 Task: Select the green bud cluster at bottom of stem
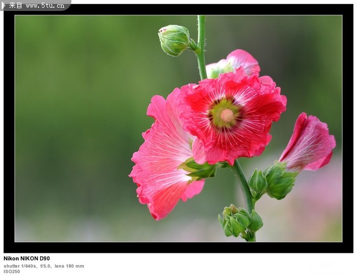(239, 222)
